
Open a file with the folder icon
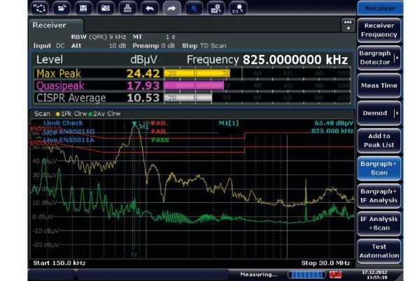point(62,8)
